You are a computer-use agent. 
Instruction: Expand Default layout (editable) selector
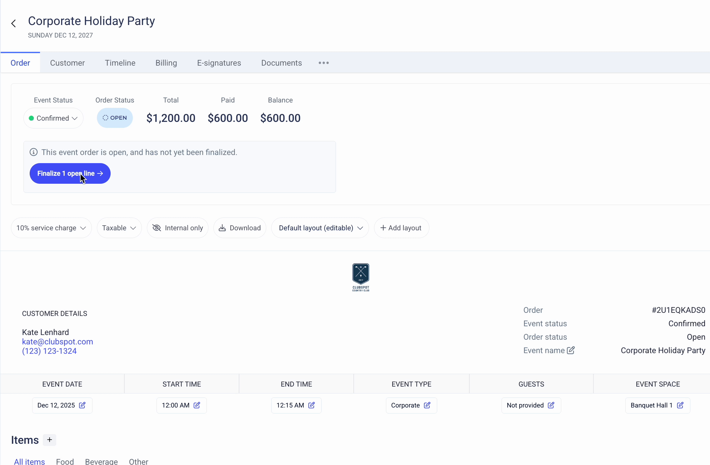[x=320, y=228]
